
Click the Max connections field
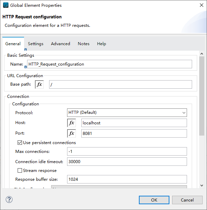point(127,152)
